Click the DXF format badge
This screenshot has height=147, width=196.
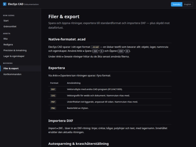click(x=53, y=89)
